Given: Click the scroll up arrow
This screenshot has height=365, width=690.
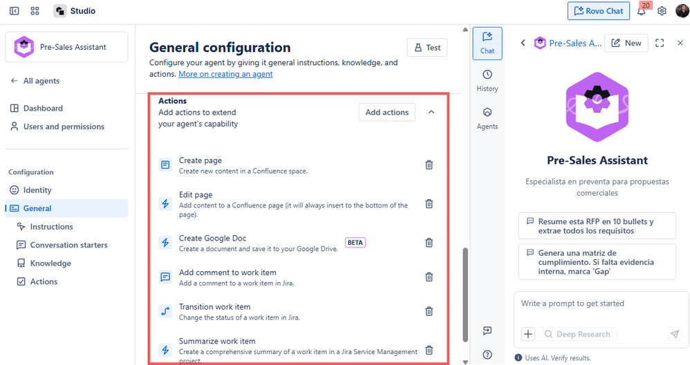Looking at the screenshot, I should [x=465, y=30].
